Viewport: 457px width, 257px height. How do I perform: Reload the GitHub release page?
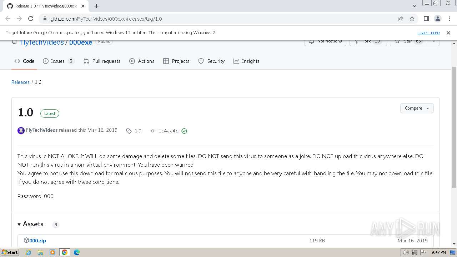coord(31,19)
